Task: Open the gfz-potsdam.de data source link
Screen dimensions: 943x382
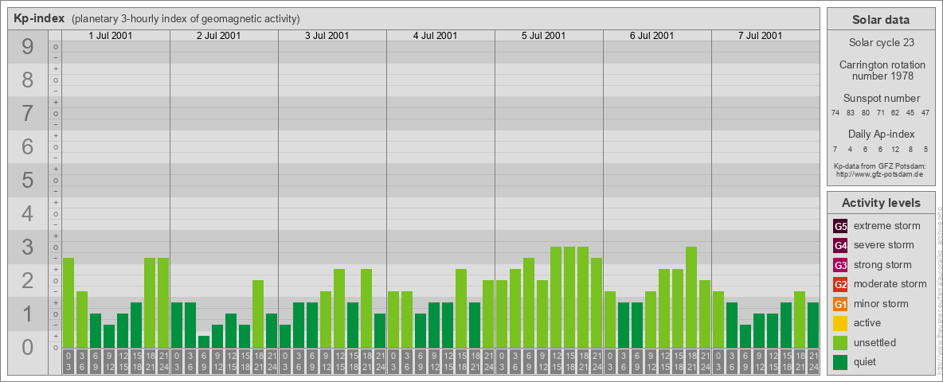Action: click(x=879, y=173)
